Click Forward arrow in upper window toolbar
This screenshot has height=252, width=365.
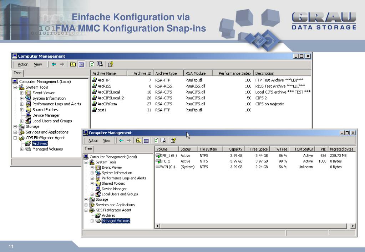click(62, 64)
